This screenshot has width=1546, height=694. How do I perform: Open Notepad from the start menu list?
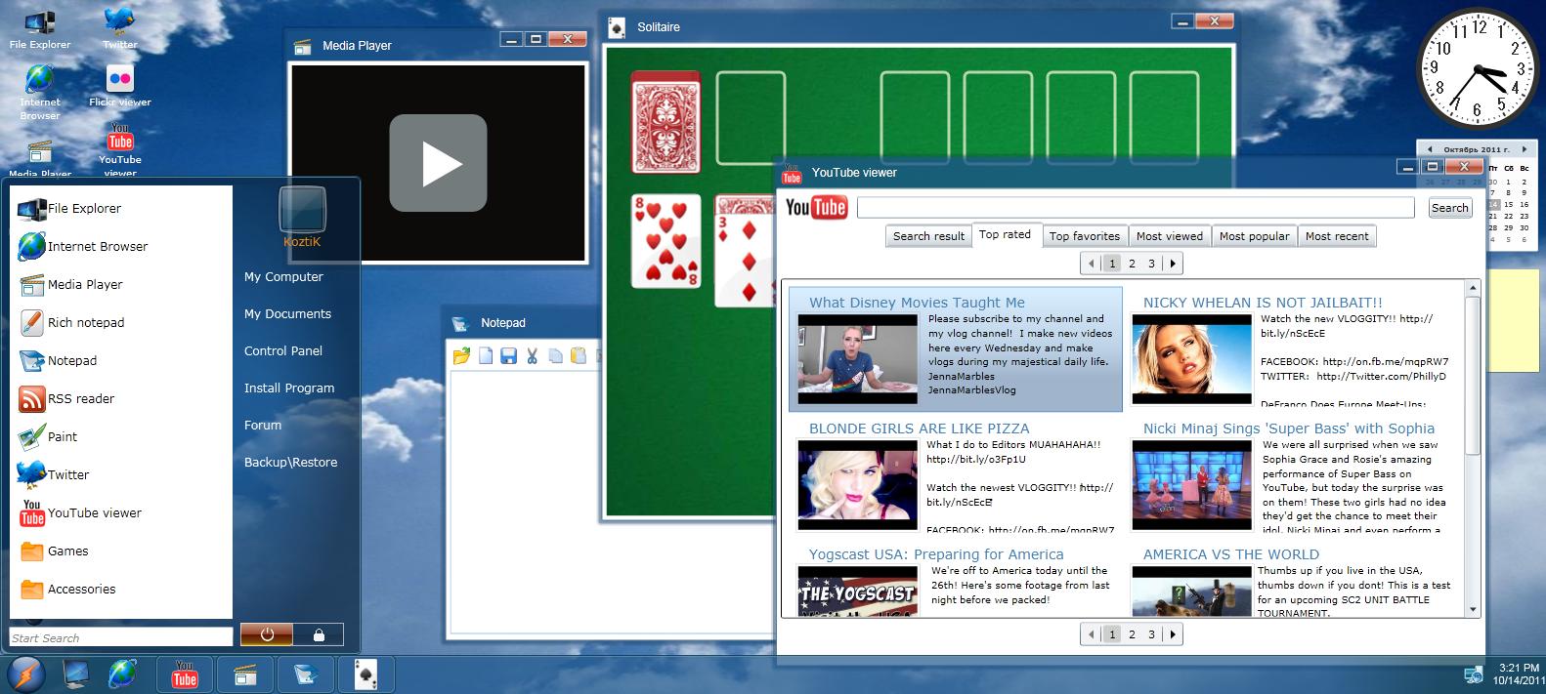click(121, 360)
